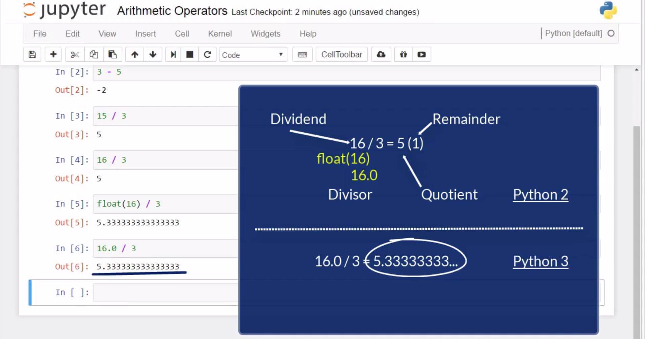Rename notebook title Arithmetic Operators
Screen dimensions: 645x339
pos(172,11)
